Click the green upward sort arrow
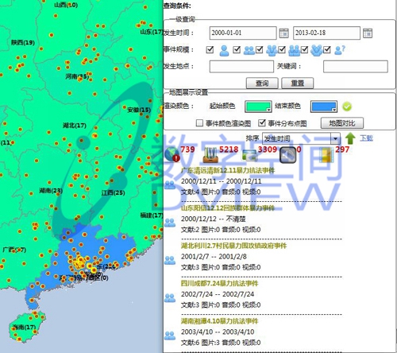 tap(350, 138)
